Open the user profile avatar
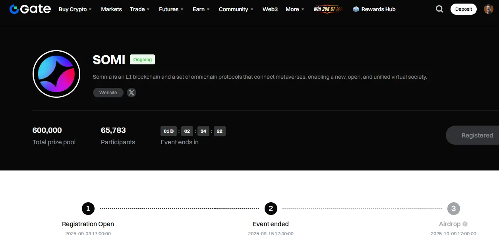The image size is (499, 242). (489, 9)
